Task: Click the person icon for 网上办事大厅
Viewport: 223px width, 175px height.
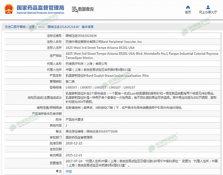Action: pos(208,7)
